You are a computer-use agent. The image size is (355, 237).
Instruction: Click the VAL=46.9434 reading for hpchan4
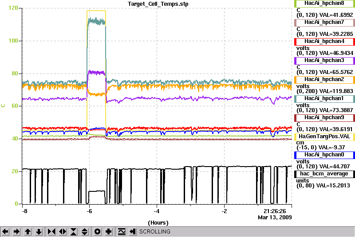(336, 53)
